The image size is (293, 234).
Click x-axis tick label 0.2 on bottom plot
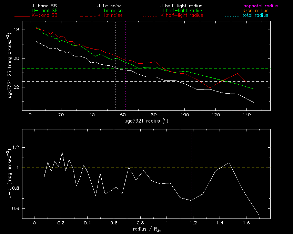pos(61,223)
